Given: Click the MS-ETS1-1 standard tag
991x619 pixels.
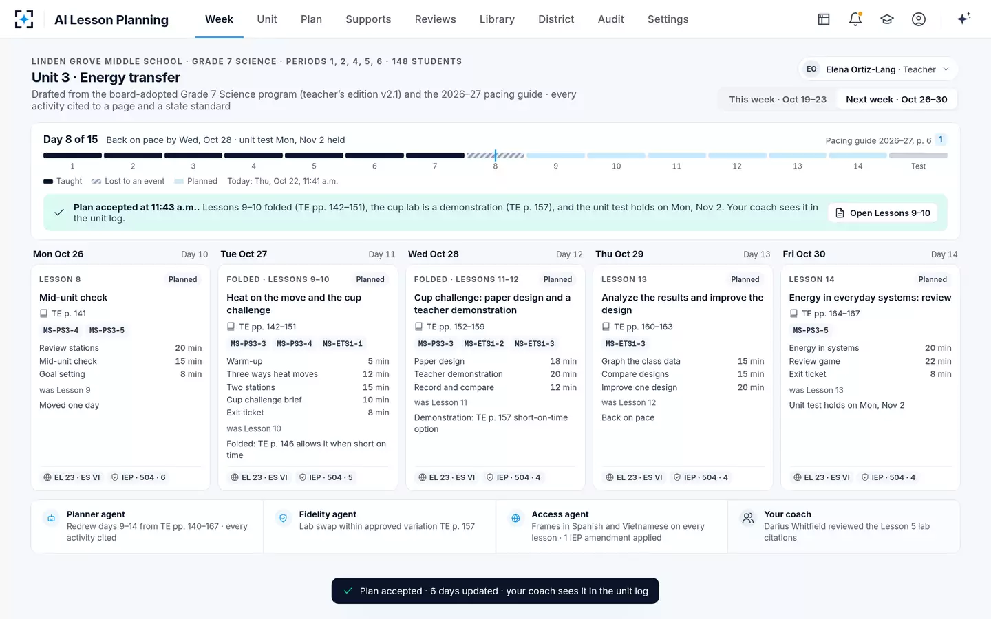Looking at the screenshot, I should pos(343,344).
